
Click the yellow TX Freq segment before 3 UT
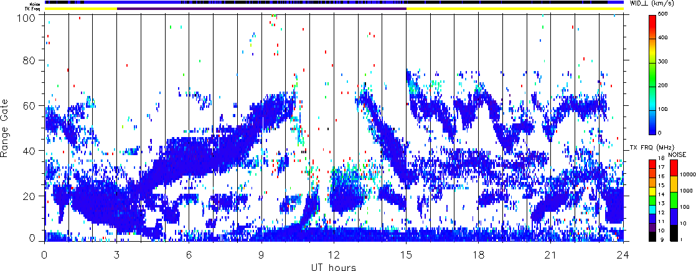[81, 9]
